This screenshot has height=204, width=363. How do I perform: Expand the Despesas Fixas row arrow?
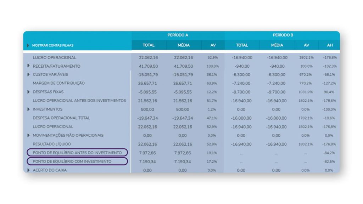click(x=28, y=92)
